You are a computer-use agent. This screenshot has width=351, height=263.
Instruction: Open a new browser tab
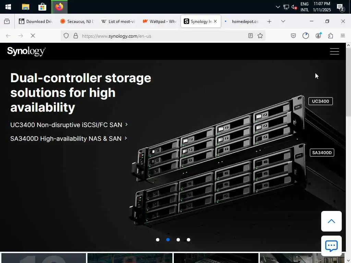(x=269, y=22)
